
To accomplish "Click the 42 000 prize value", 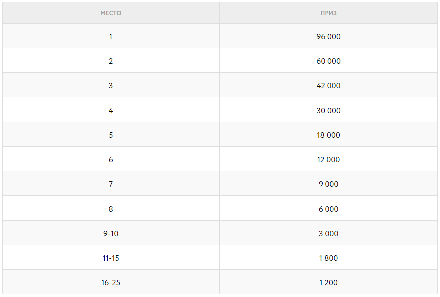I will pos(328,86).
